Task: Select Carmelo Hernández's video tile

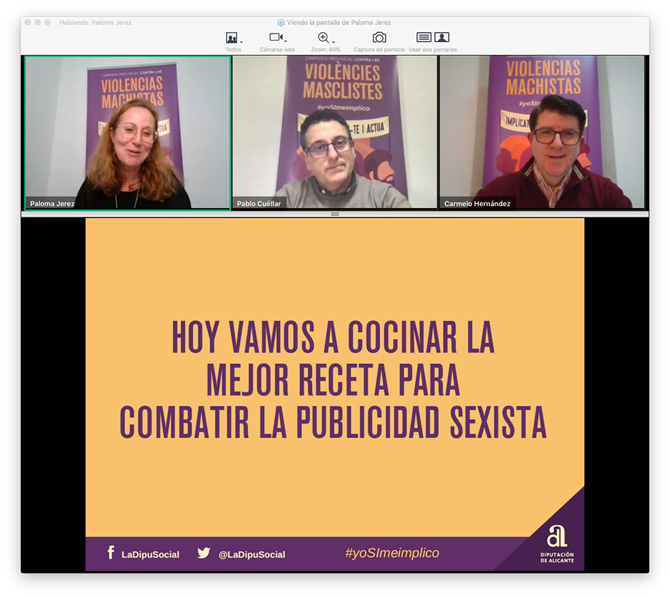Action: tap(542, 133)
